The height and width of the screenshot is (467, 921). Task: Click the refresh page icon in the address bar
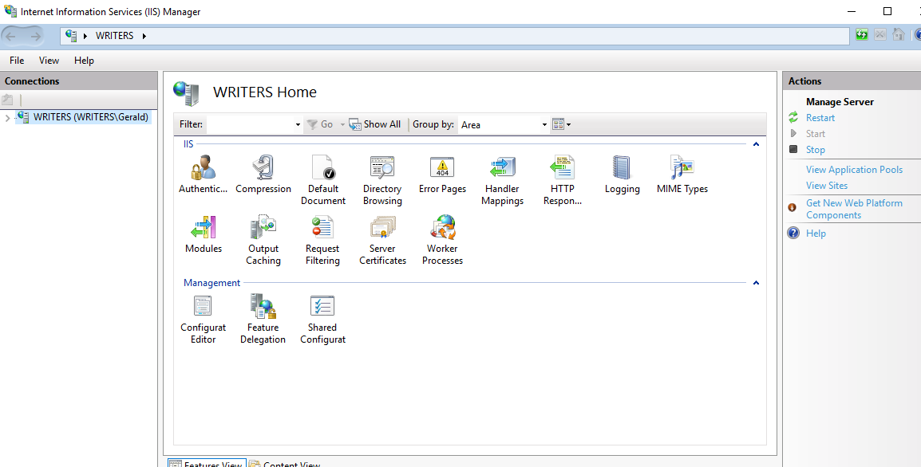(x=862, y=35)
